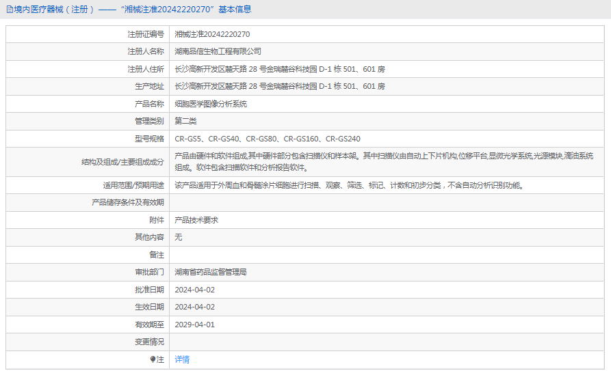The height and width of the screenshot is (371, 611).
Task: Click the 管理类别 label
Action: (150, 121)
